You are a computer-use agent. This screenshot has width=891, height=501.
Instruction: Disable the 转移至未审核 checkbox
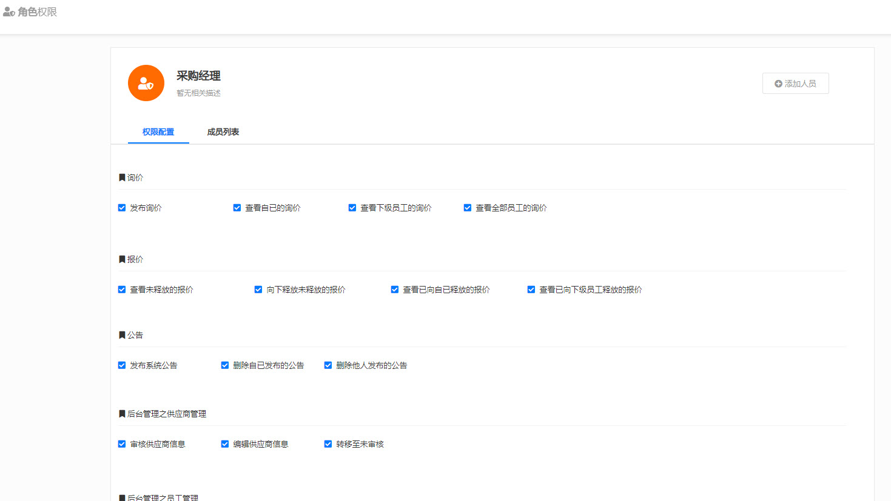pyautogui.click(x=328, y=444)
